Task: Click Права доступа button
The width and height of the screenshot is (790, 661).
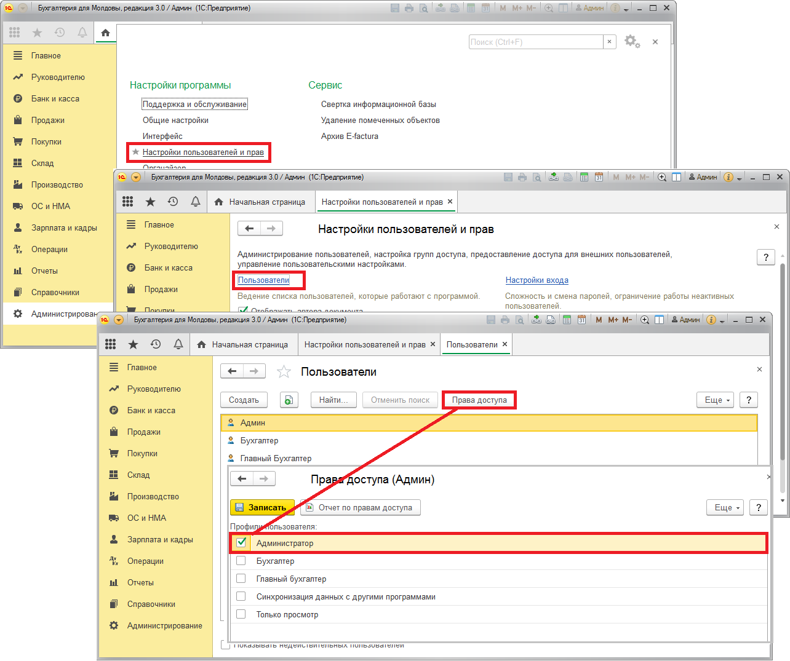Action: coord(479,400)
